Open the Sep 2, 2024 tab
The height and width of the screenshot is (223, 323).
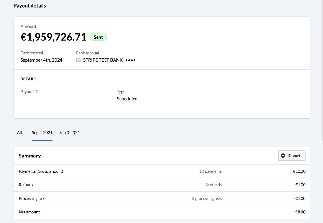pos(42,133)
